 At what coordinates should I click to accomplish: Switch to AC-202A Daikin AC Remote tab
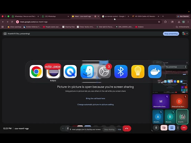coord(144,16)
